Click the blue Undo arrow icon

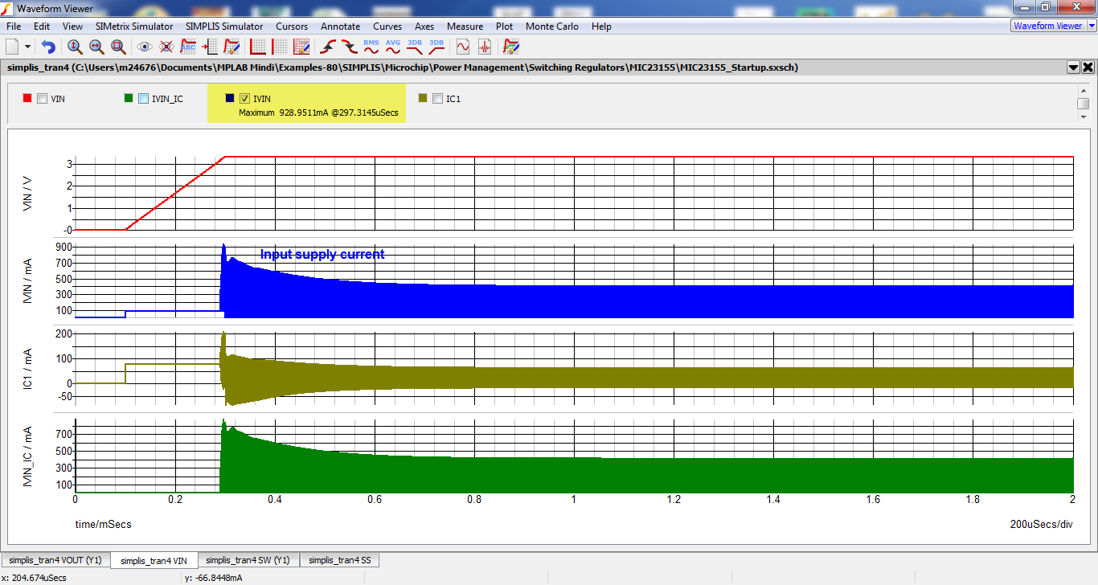48,47
